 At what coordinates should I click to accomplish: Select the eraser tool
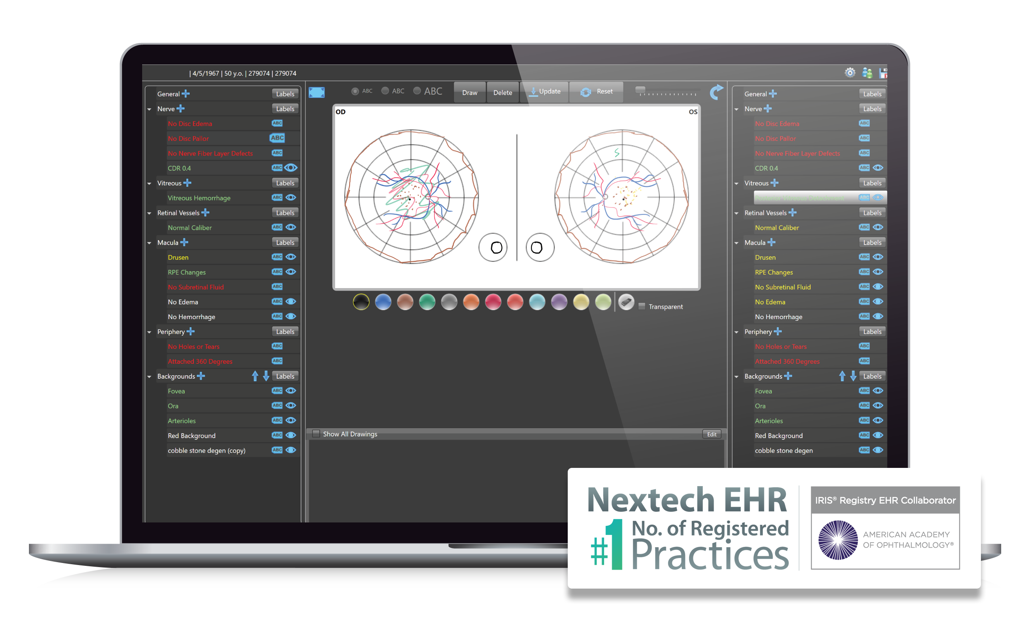coord(626,302)
